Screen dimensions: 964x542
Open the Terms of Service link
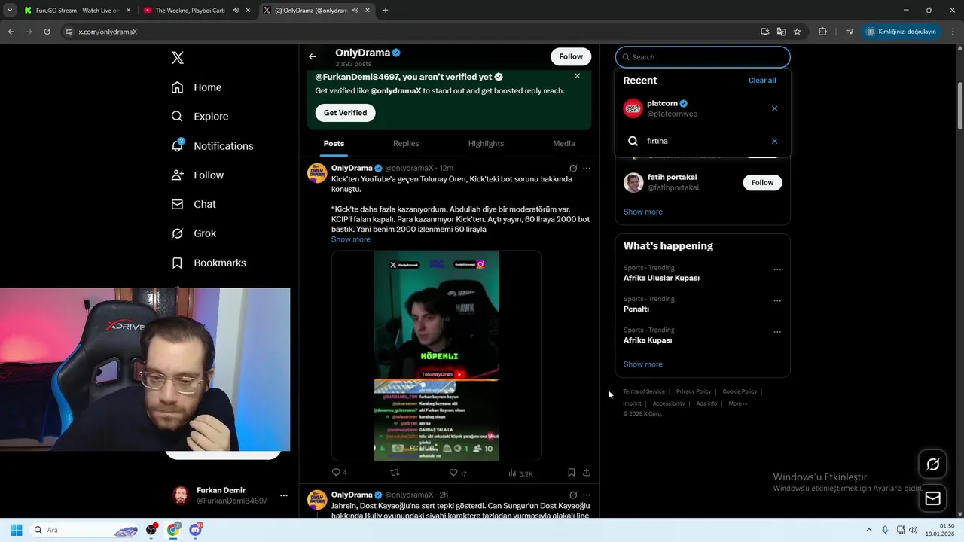[x=644, y=391]
